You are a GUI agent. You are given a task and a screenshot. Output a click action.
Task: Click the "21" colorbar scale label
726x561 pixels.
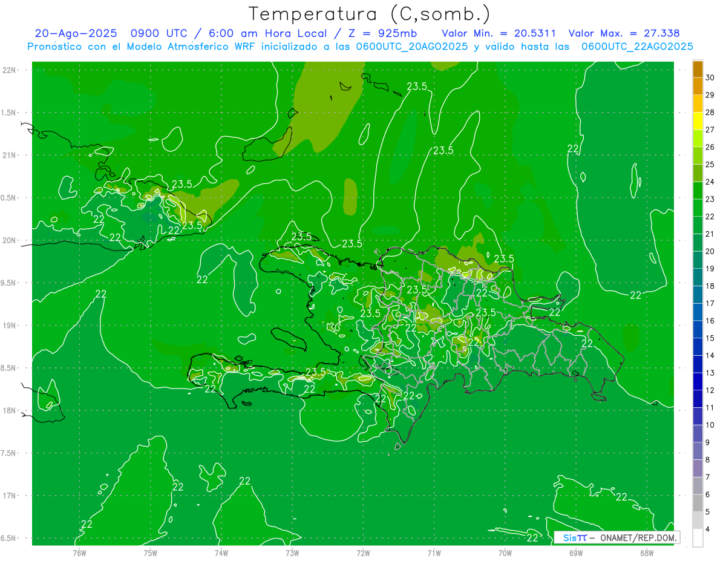[x=710, y=234]
